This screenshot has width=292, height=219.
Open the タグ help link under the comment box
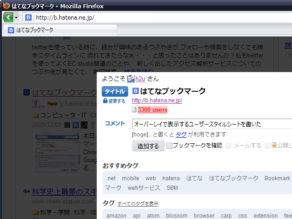tap(181, 135)
